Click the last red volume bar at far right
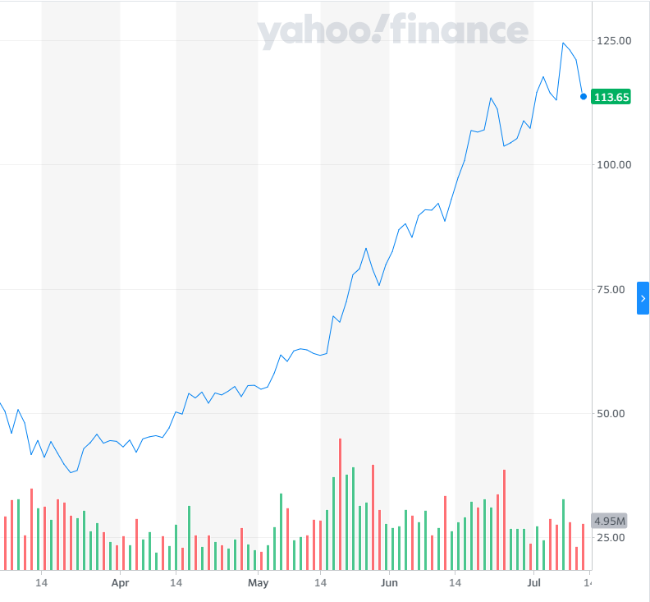Image resolution: width=650 pixels, height=602 pixels. [x=584, y=546]
